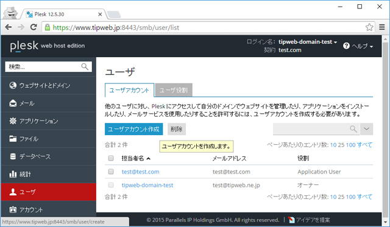
Task: Click the magnifier icon in list filter
Action: point(353,129)
